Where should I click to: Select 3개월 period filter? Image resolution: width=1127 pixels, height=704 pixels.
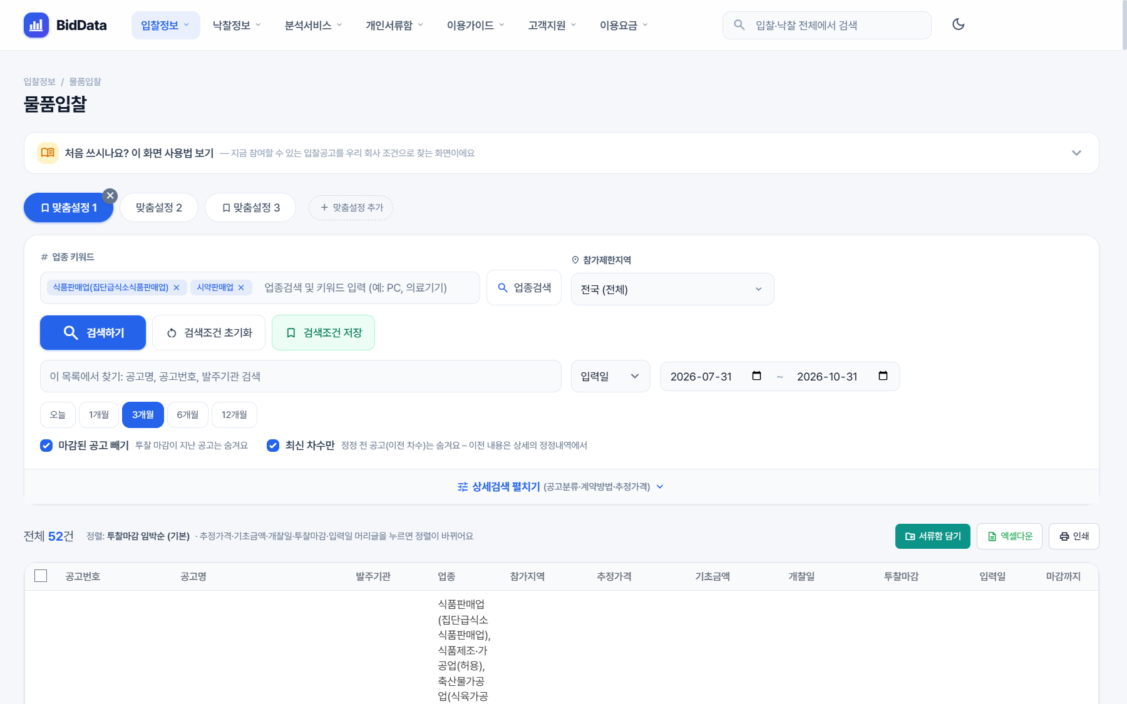pos(143,415)
